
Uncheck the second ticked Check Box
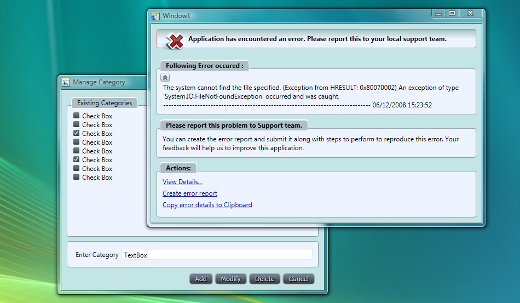coord(77,159)
